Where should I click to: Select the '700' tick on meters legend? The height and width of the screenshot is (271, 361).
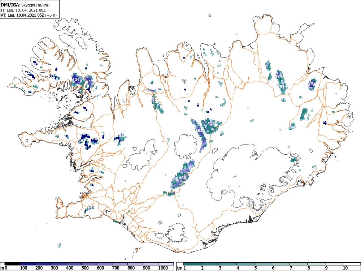click(x=116, y=268)
